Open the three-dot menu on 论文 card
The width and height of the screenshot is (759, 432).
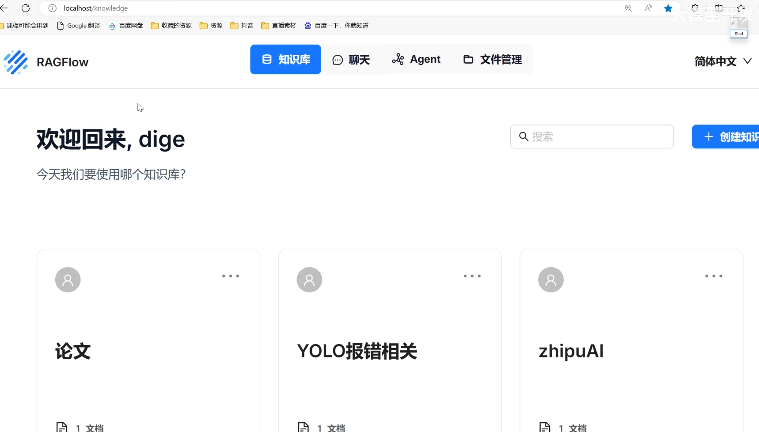coord(231,276)
